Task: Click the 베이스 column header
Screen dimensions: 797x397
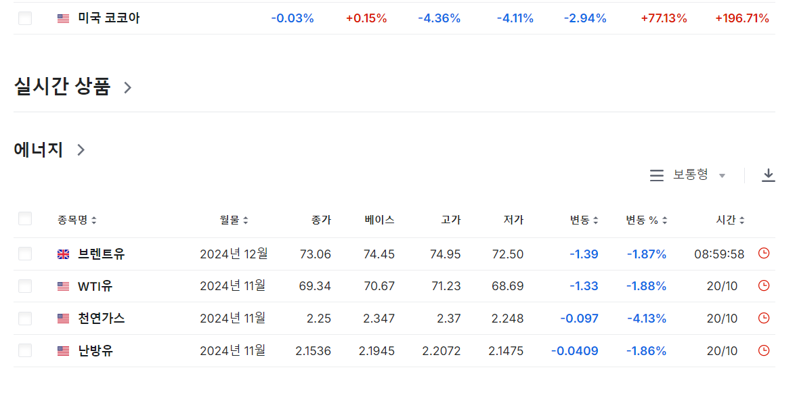Action: pyautogui.click(x=379, y=220)
